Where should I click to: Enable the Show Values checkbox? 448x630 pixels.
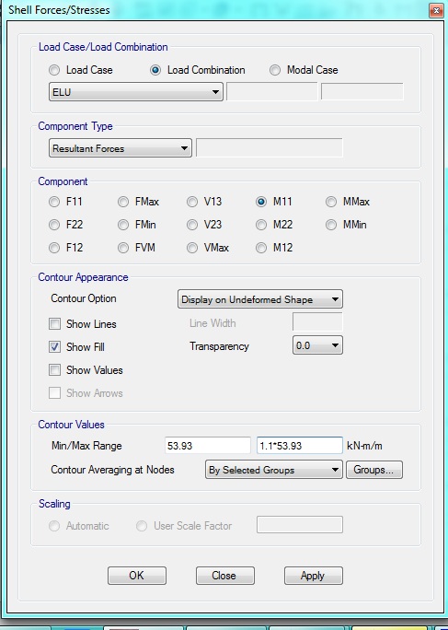(54, 370)
